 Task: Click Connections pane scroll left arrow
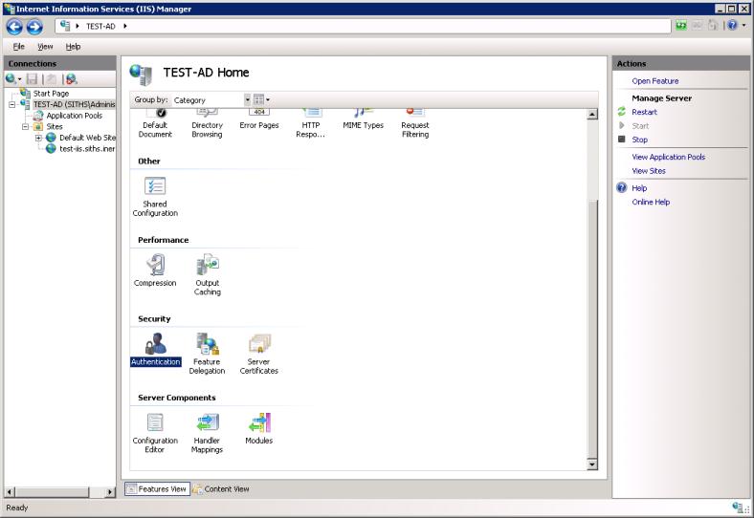(x=10, y=491)
